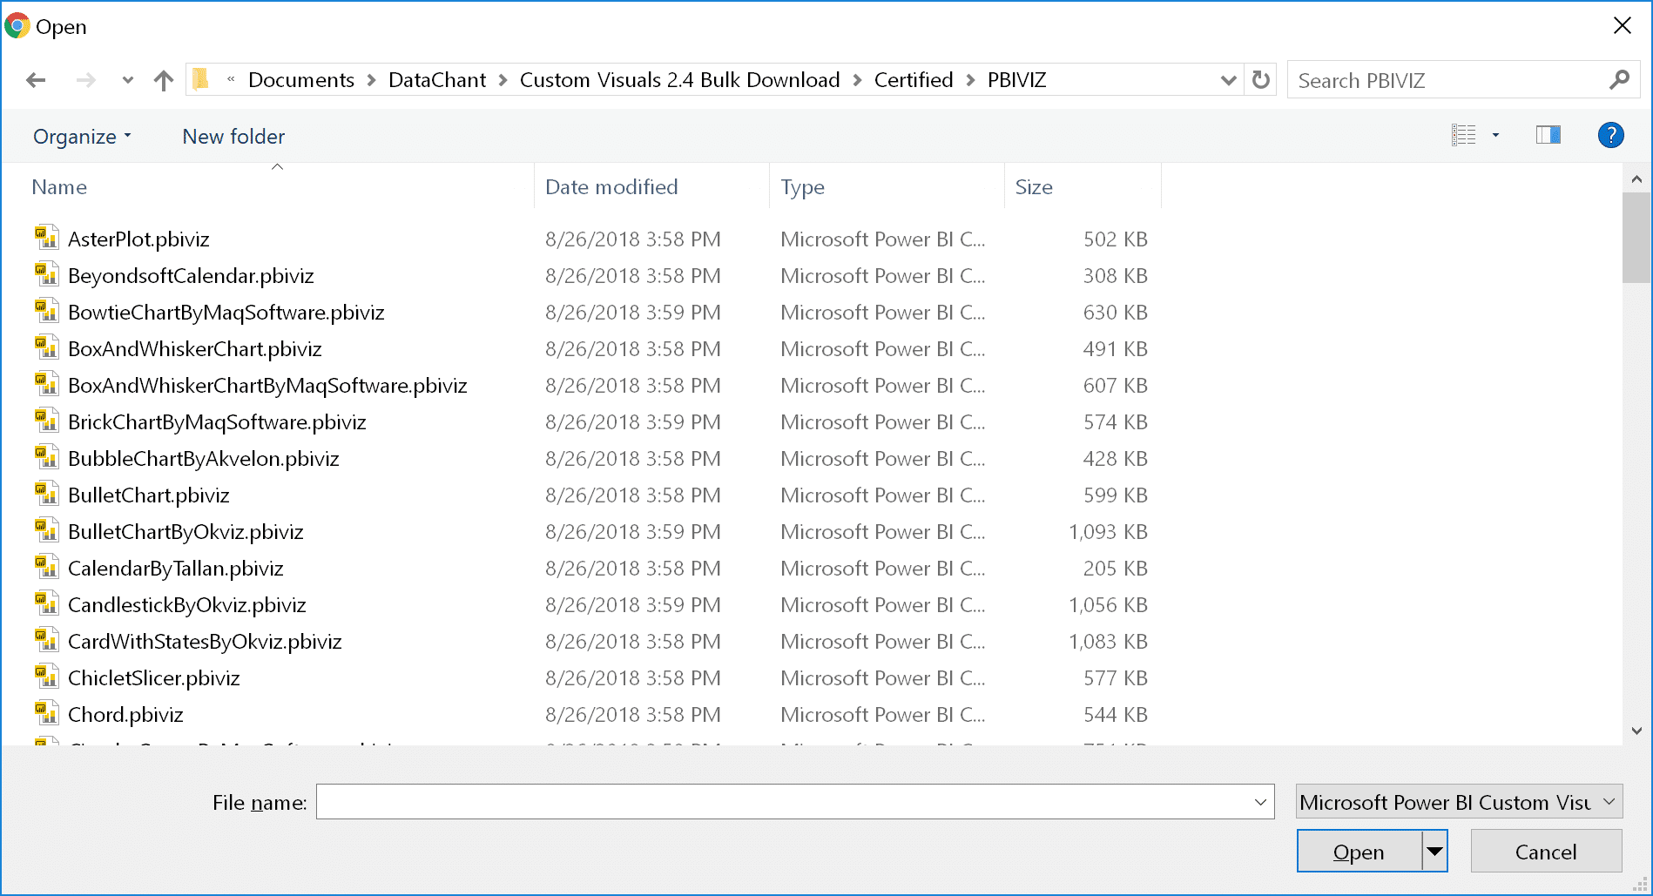This screenshot has height=896, width=1653.
Task: Expand the view options dropdown arrow
Action: (1495, 135)
